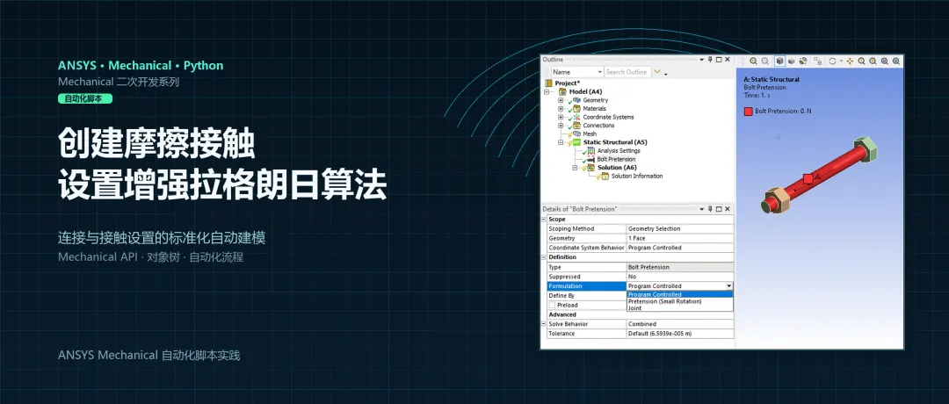Click the random colors display icon
This screenshot has width=949, height=404.
tap(803, 61)
